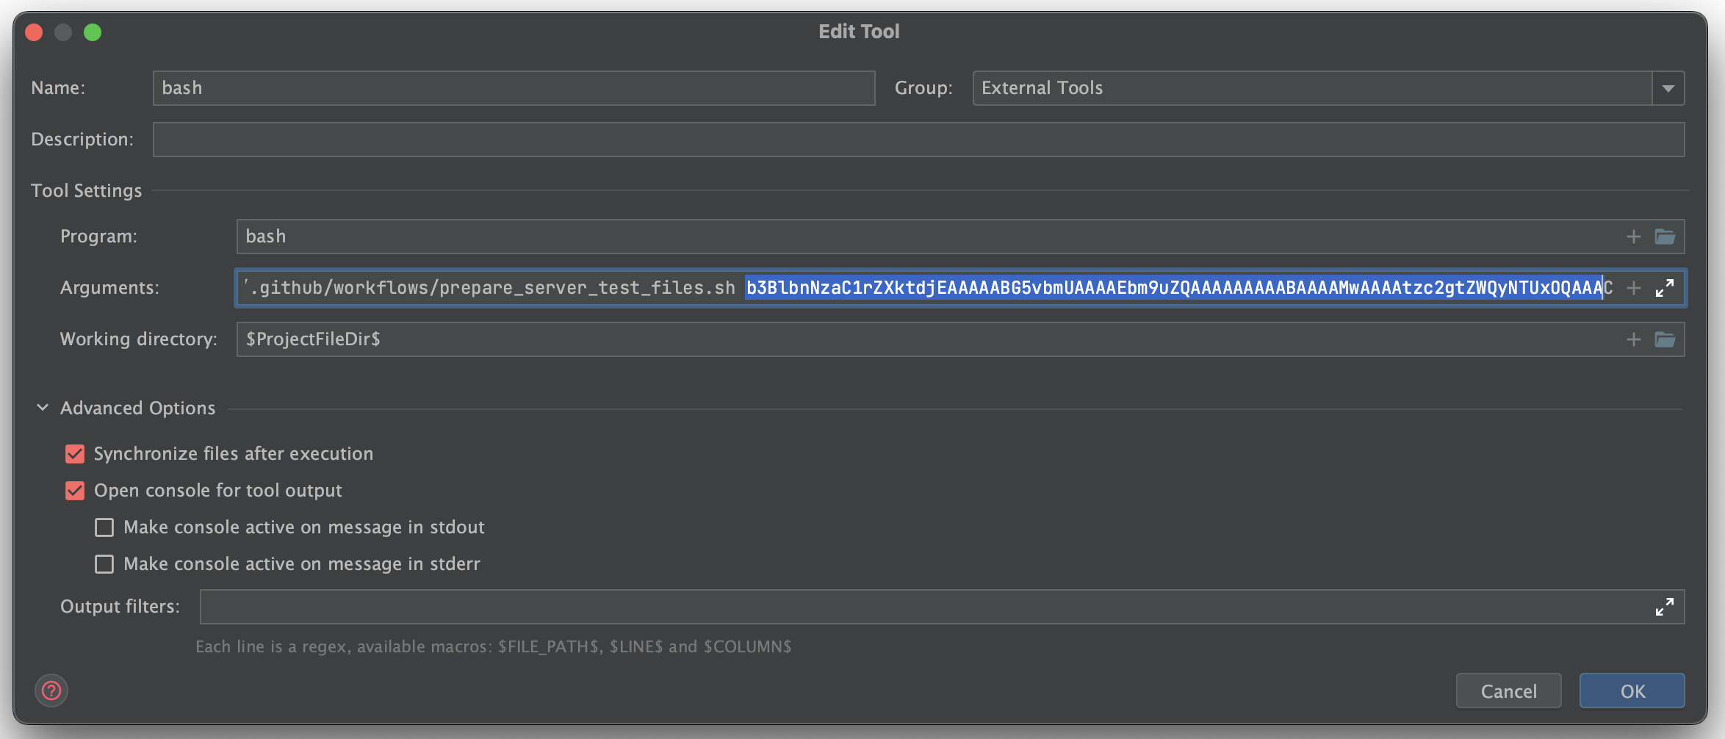Click the 'Tool Settings' section heading
Viewport: 1725px width, 739px height.
pos(87,191)
